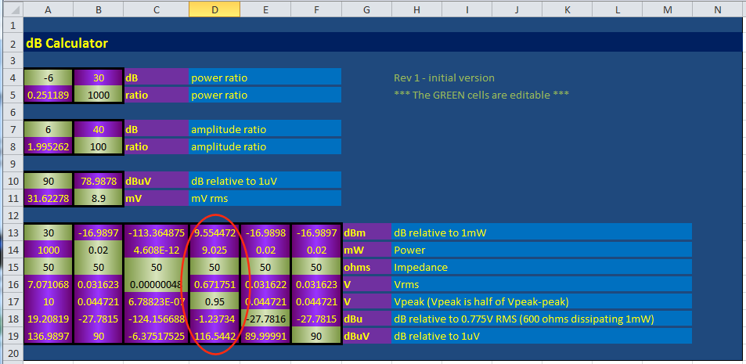Select the cell showing 4.608E-12
The image size is (746, 364).
[x=157, y=250]
